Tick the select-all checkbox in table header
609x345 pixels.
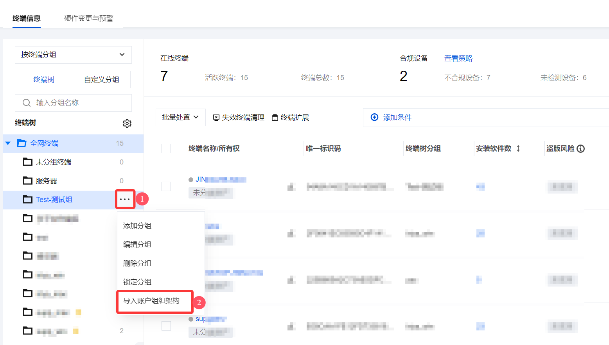(x=166, y=148)
